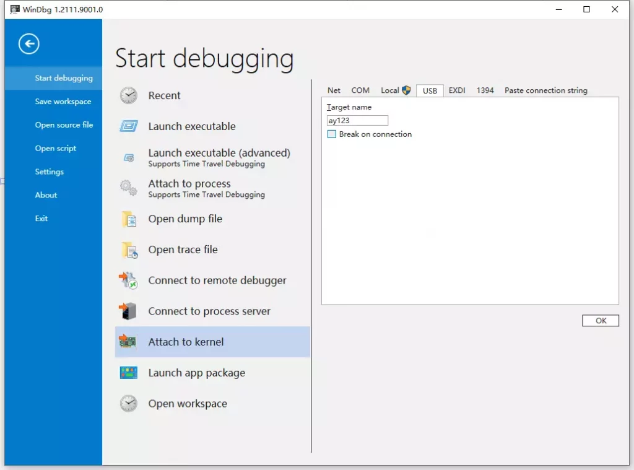This screenshot has height=470, width=634.
Task: Click the back arrow circle icon
Action: click(29, 44)
